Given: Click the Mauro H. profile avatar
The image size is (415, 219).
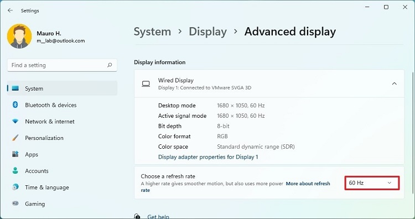Looking at the screenshot, I should pos(19,36).
